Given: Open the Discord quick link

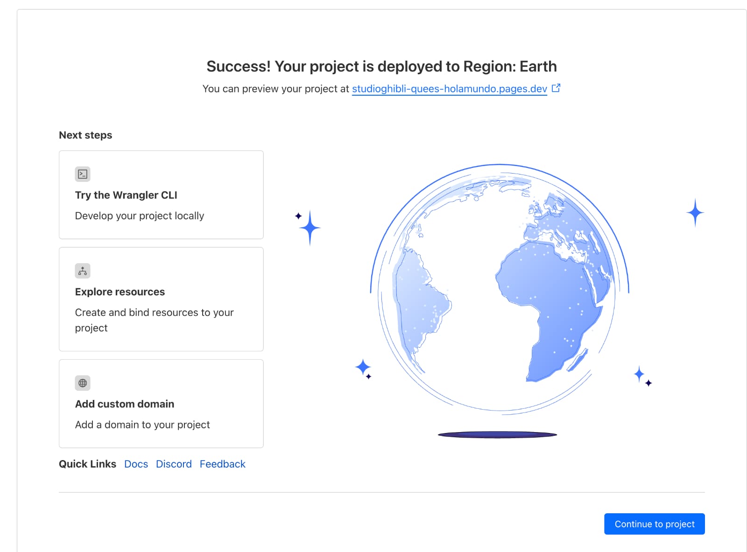Looking at the screenshot, I should [174, 464].
